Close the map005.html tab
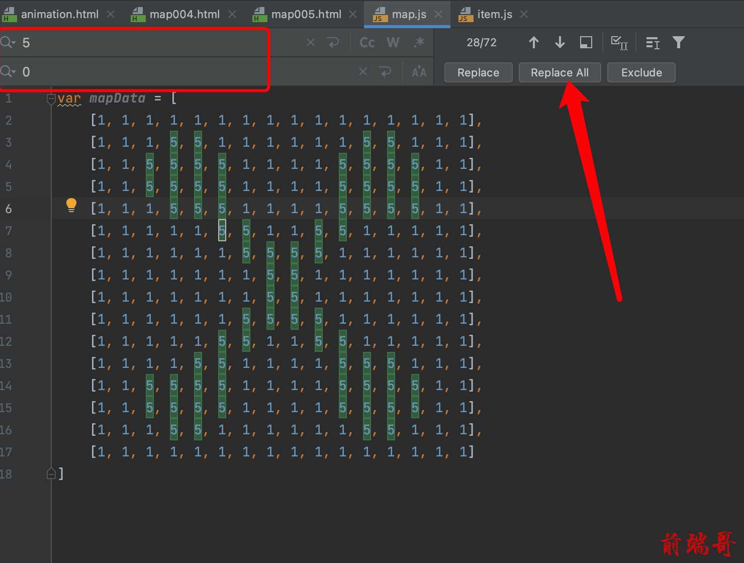 pyautogui.click(x=353, y=15)
